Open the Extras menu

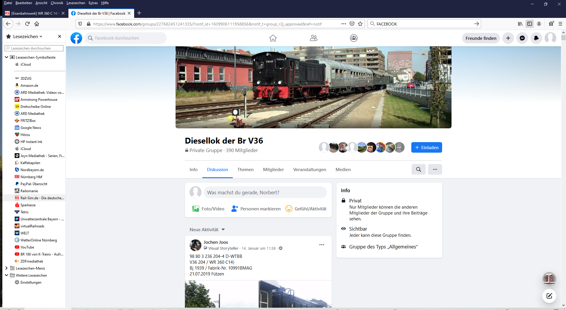(x=93, y=3)
